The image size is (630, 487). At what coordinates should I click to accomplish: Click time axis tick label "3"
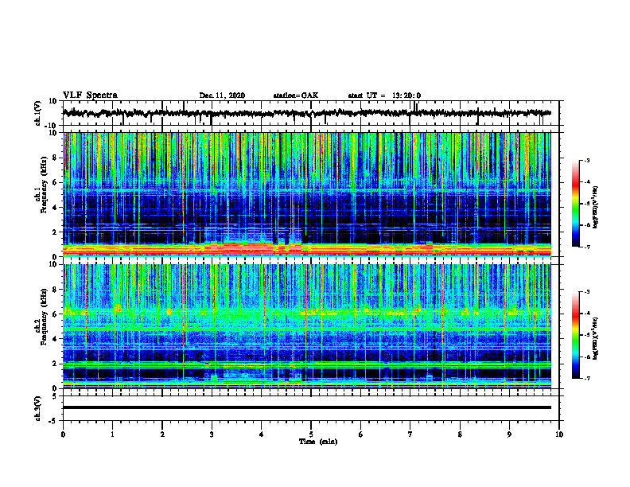[212, 434]
